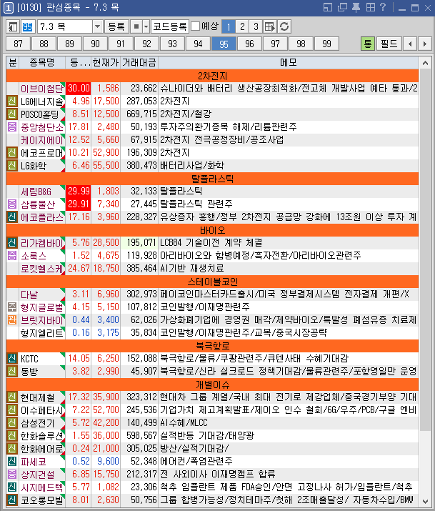The width and height of the screenshot is (435, 511).
Task: Select the POSCO홀딩 stock name
Action: 40,114
